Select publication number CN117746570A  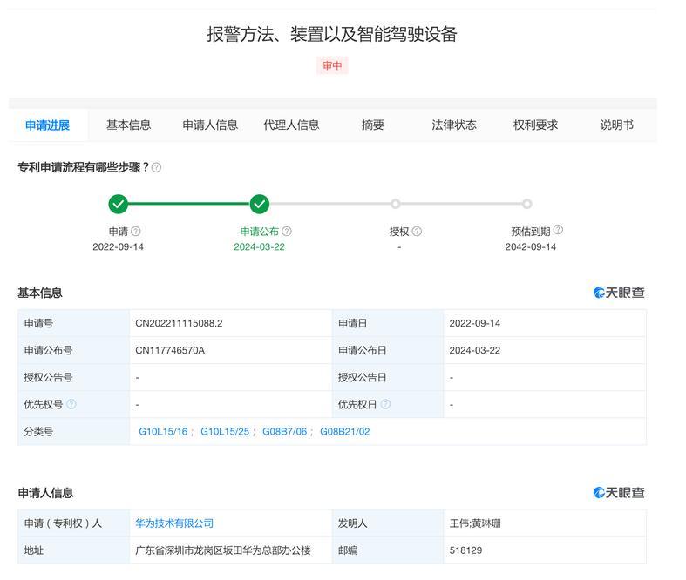pyautogui.click(x=170, y=351)
